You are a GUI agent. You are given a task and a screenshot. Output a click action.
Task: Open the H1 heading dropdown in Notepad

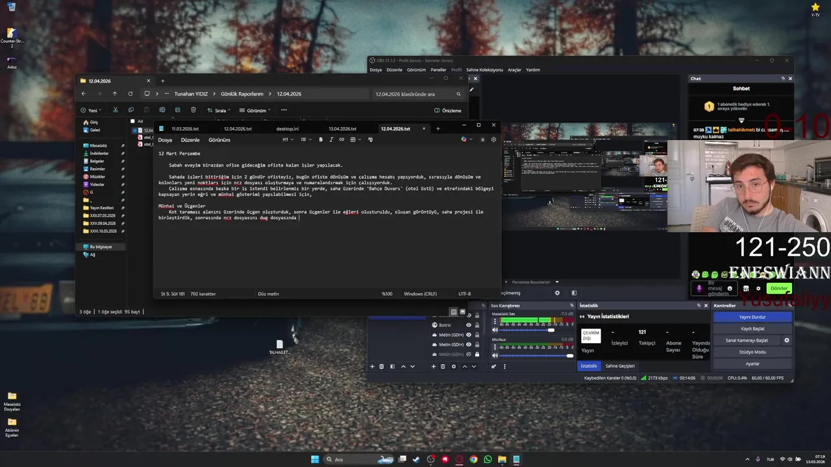[x=288, y=139]
